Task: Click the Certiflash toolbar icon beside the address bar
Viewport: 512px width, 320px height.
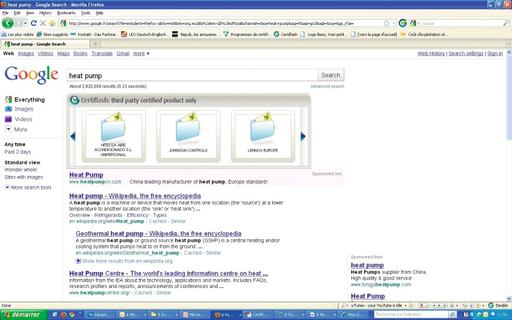Action: click(x=403, y=23)
